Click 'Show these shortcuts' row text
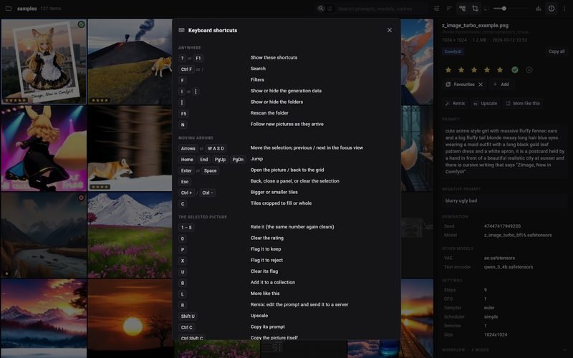Viewport: 573px width, 358px height. tap(274, 58)
